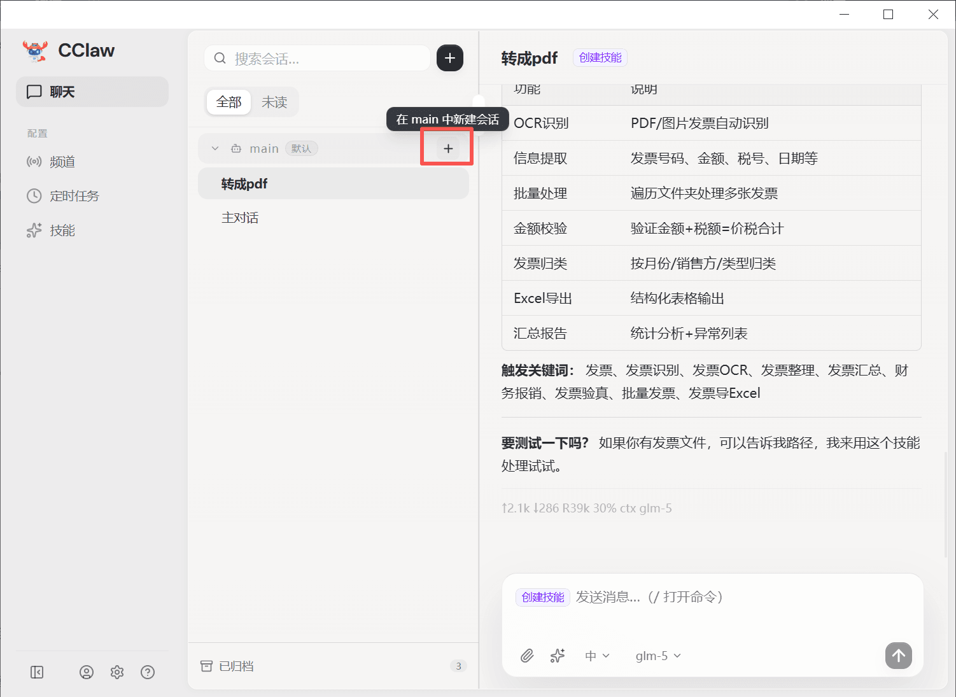Open the glm-5 model dropdown

coord(657,655)
